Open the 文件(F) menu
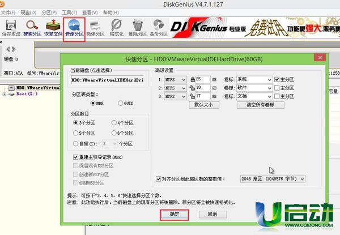 coord(8,12)
